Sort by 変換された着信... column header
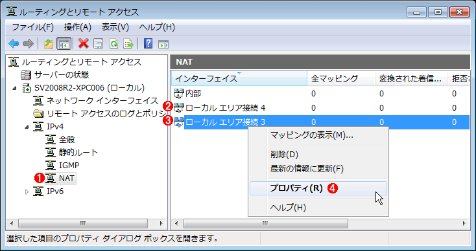 tap(412, 79)
